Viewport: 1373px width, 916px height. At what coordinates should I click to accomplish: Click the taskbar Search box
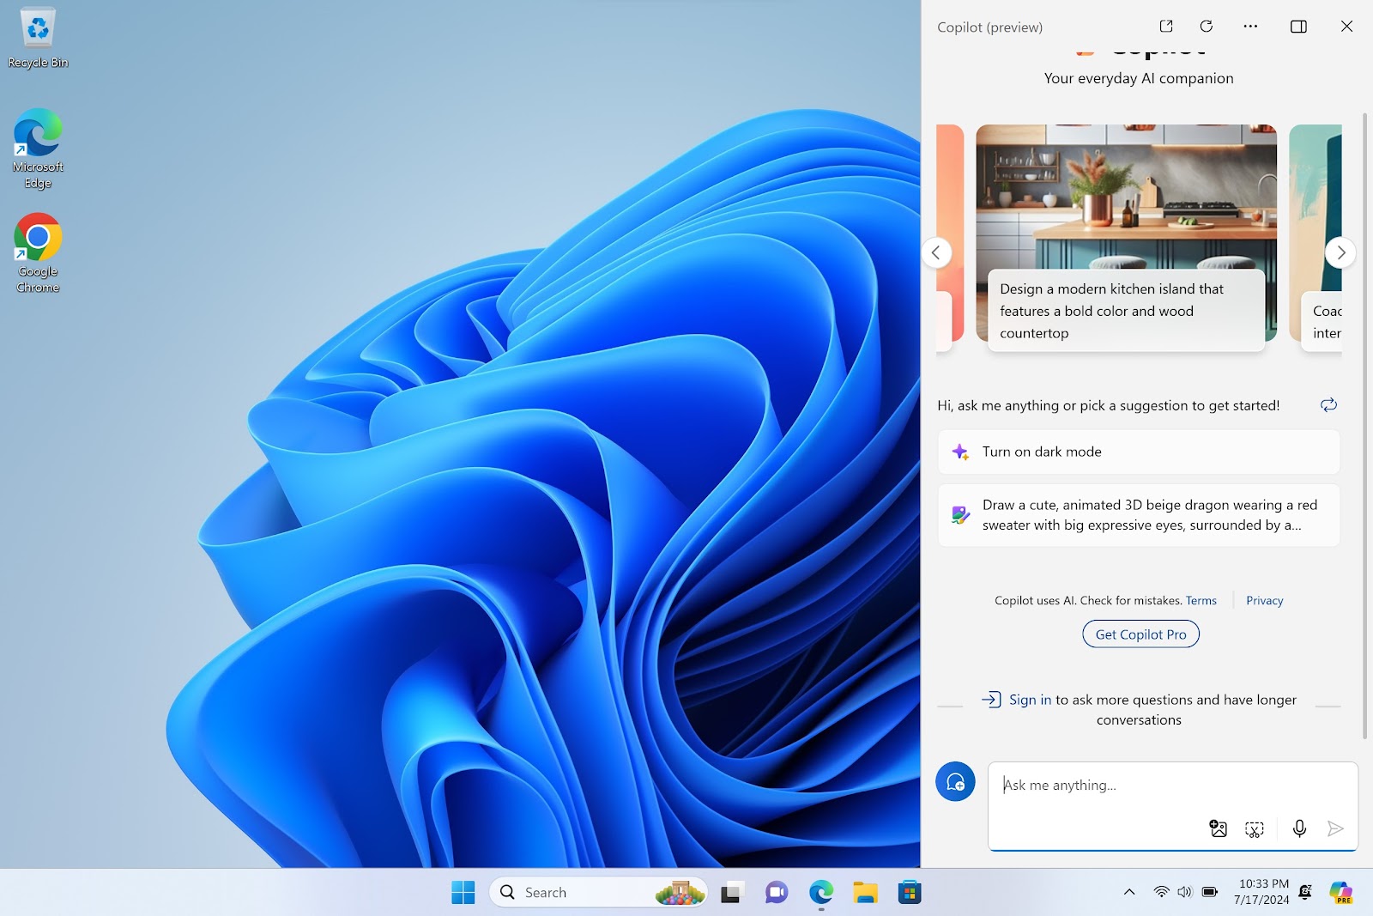coord(598,893)
